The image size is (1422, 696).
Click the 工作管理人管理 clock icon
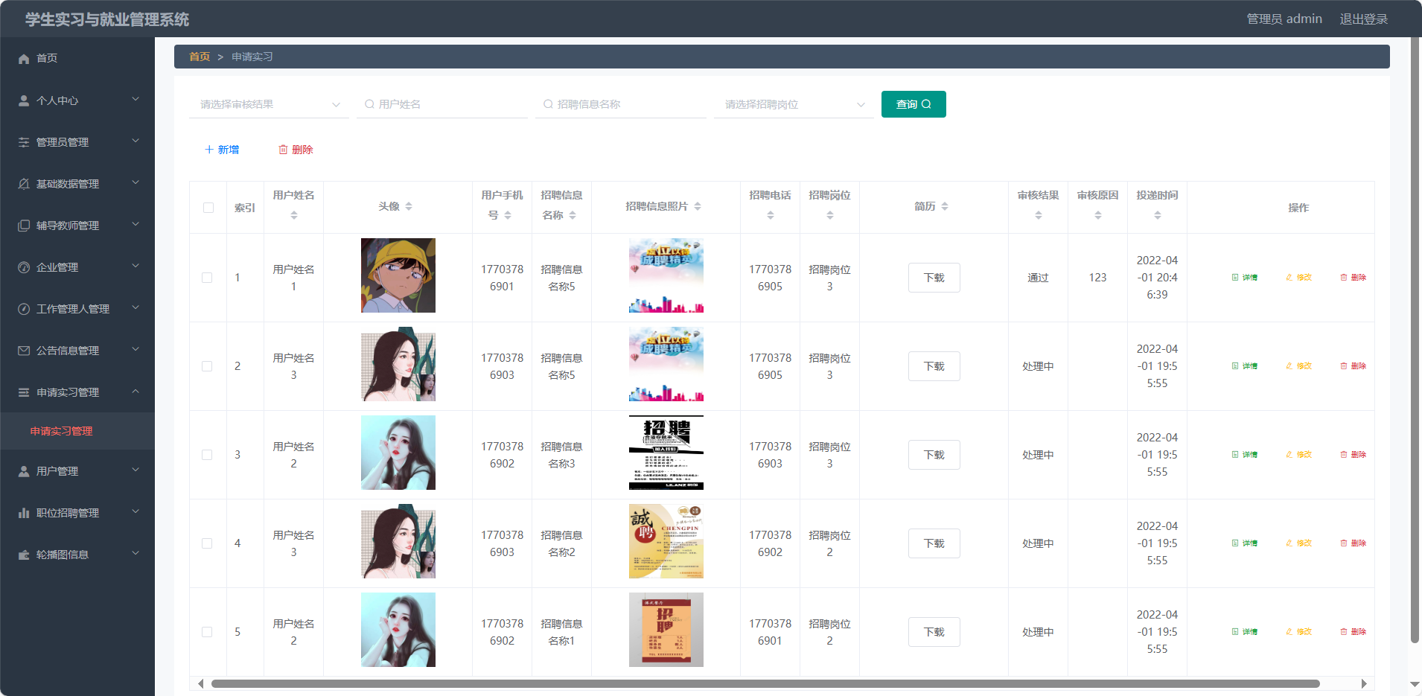click(24, 309)
